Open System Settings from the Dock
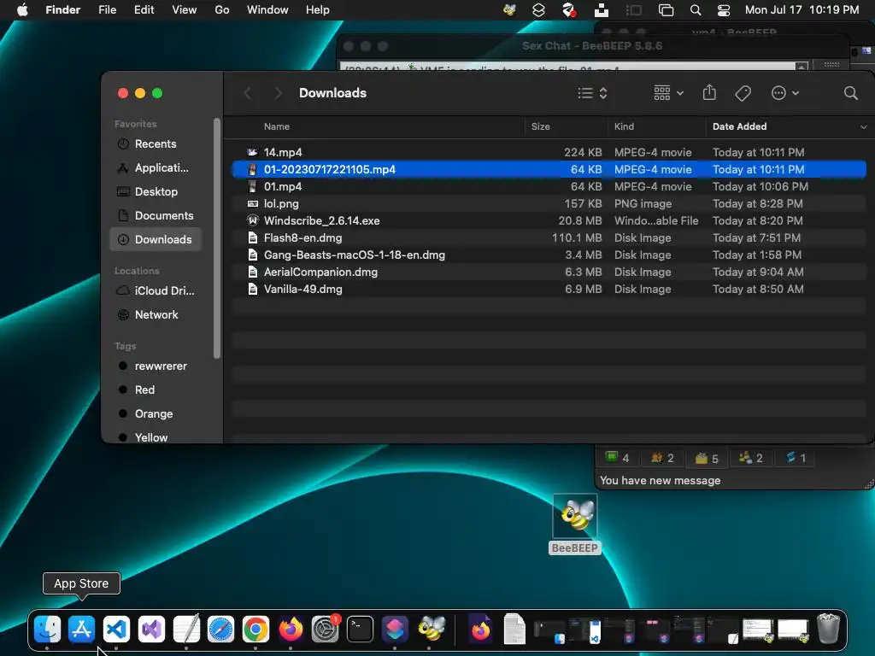This screenshot has height=656, width=875. click(x=326, y=630)
